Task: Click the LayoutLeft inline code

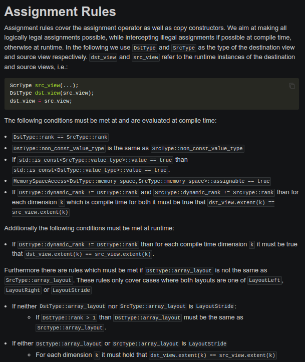Action: point(264,280)
